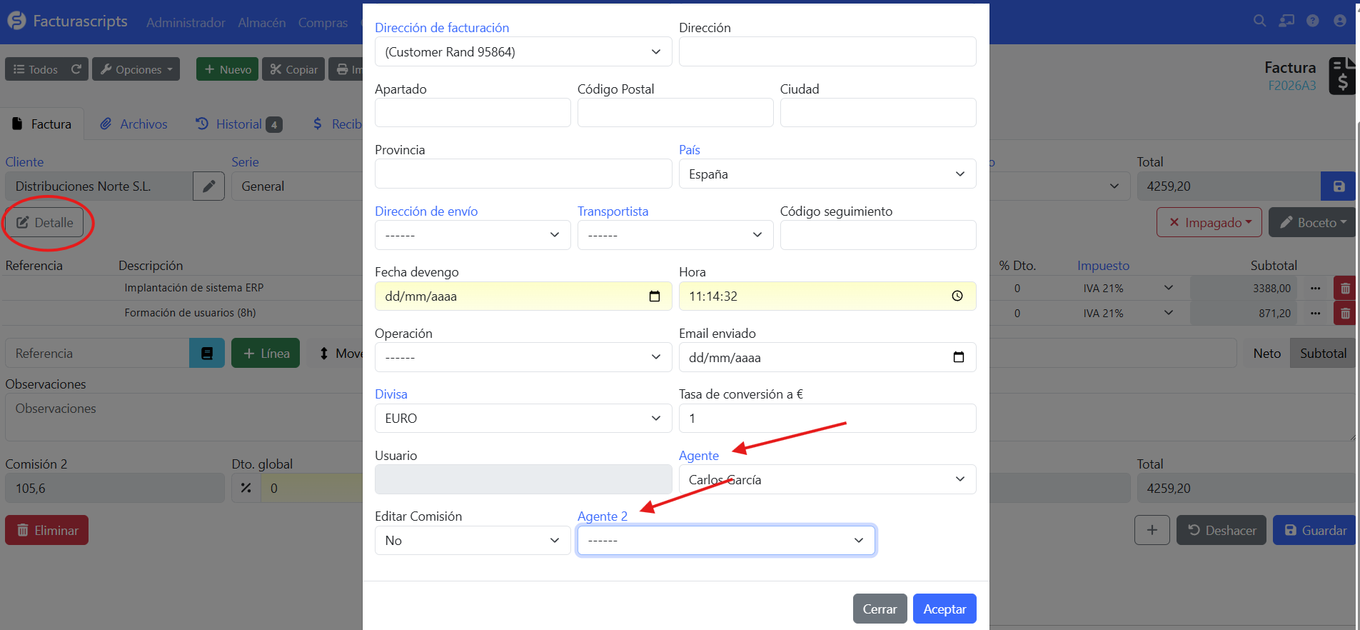Screen dimensions: 1360x630
Task: Click the Agente link label
Action: (699, 456)
